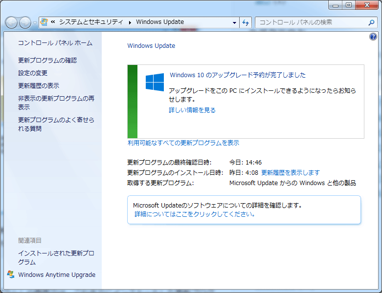Maximize the Windows Update window
Viewport: 382px width, 293px height.
tap(349, 5)
